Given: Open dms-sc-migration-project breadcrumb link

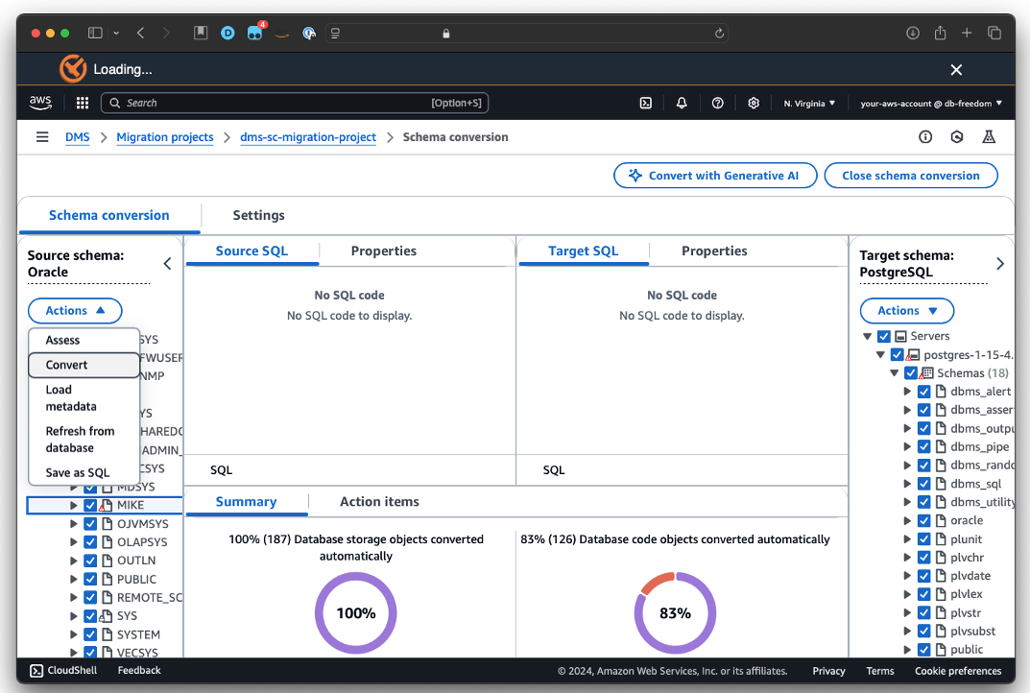Looking at the screenshot, I should pyautogui.click(x=308, y=137).
